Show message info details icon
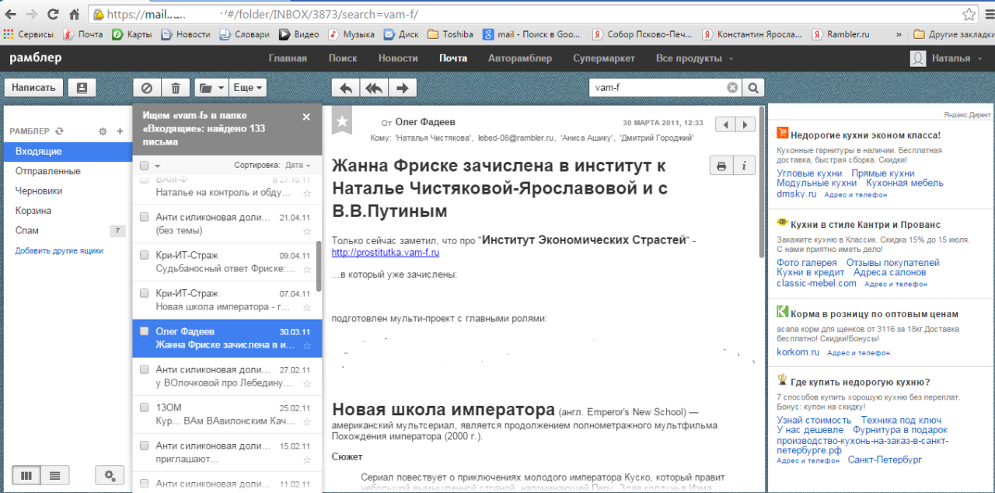This screenshot has height=493, width=995. pos(744,165)
